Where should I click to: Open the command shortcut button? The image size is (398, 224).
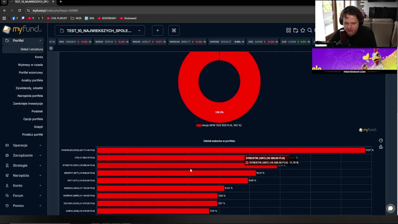[x=174, y=30]
